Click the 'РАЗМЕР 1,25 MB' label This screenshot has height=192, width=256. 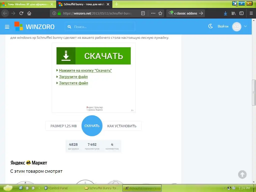(x=63, y=126)
